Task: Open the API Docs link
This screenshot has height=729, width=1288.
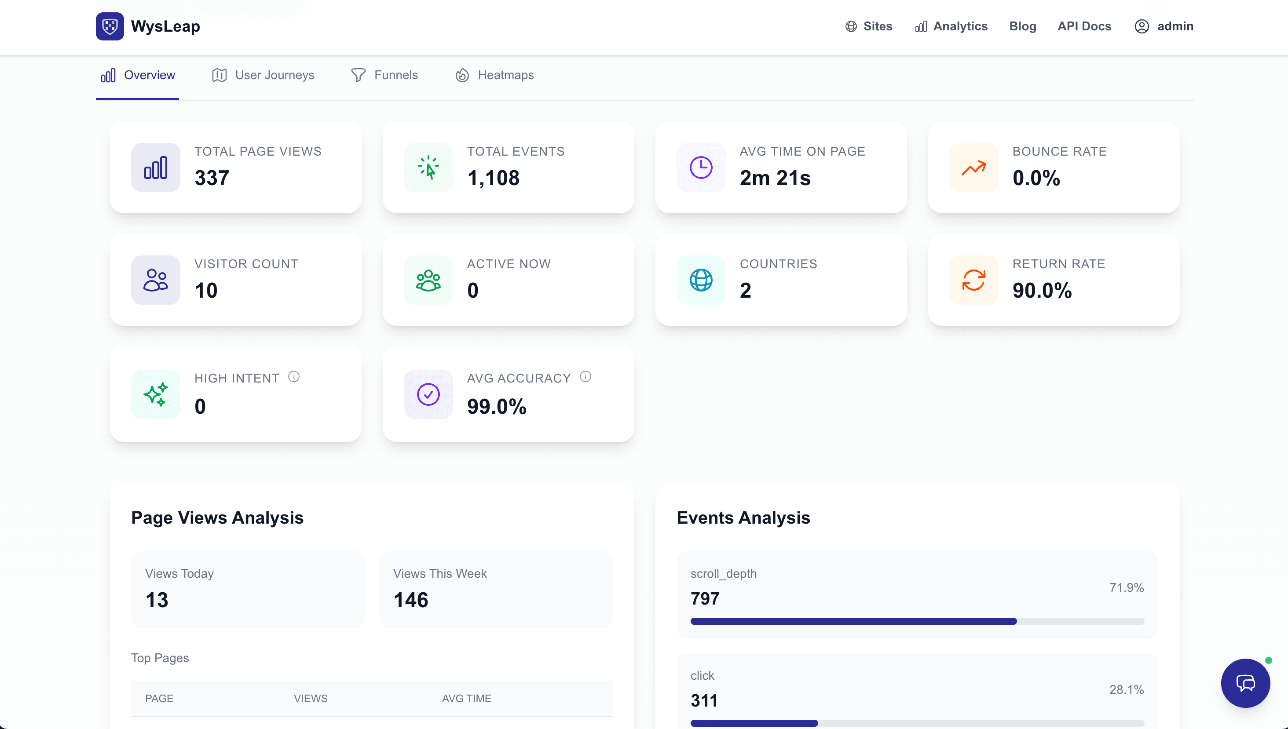Action: tap(1084, 26)
